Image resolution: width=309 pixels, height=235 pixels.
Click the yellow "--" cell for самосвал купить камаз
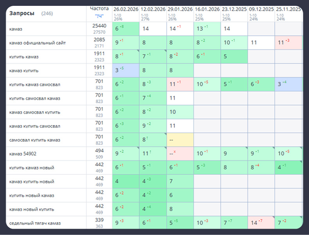point(180,140)
